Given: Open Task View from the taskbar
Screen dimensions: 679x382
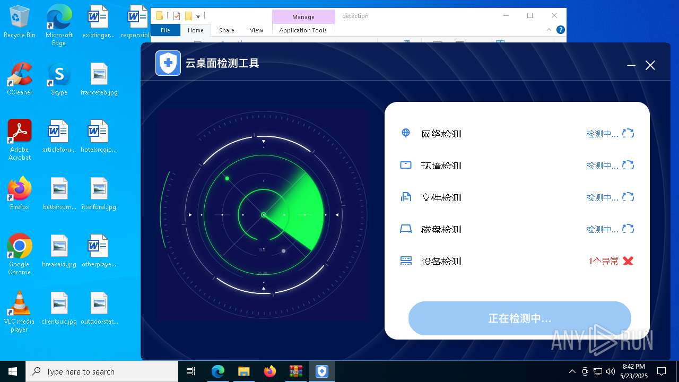Looking at the screenshot, I should [191, 371].
